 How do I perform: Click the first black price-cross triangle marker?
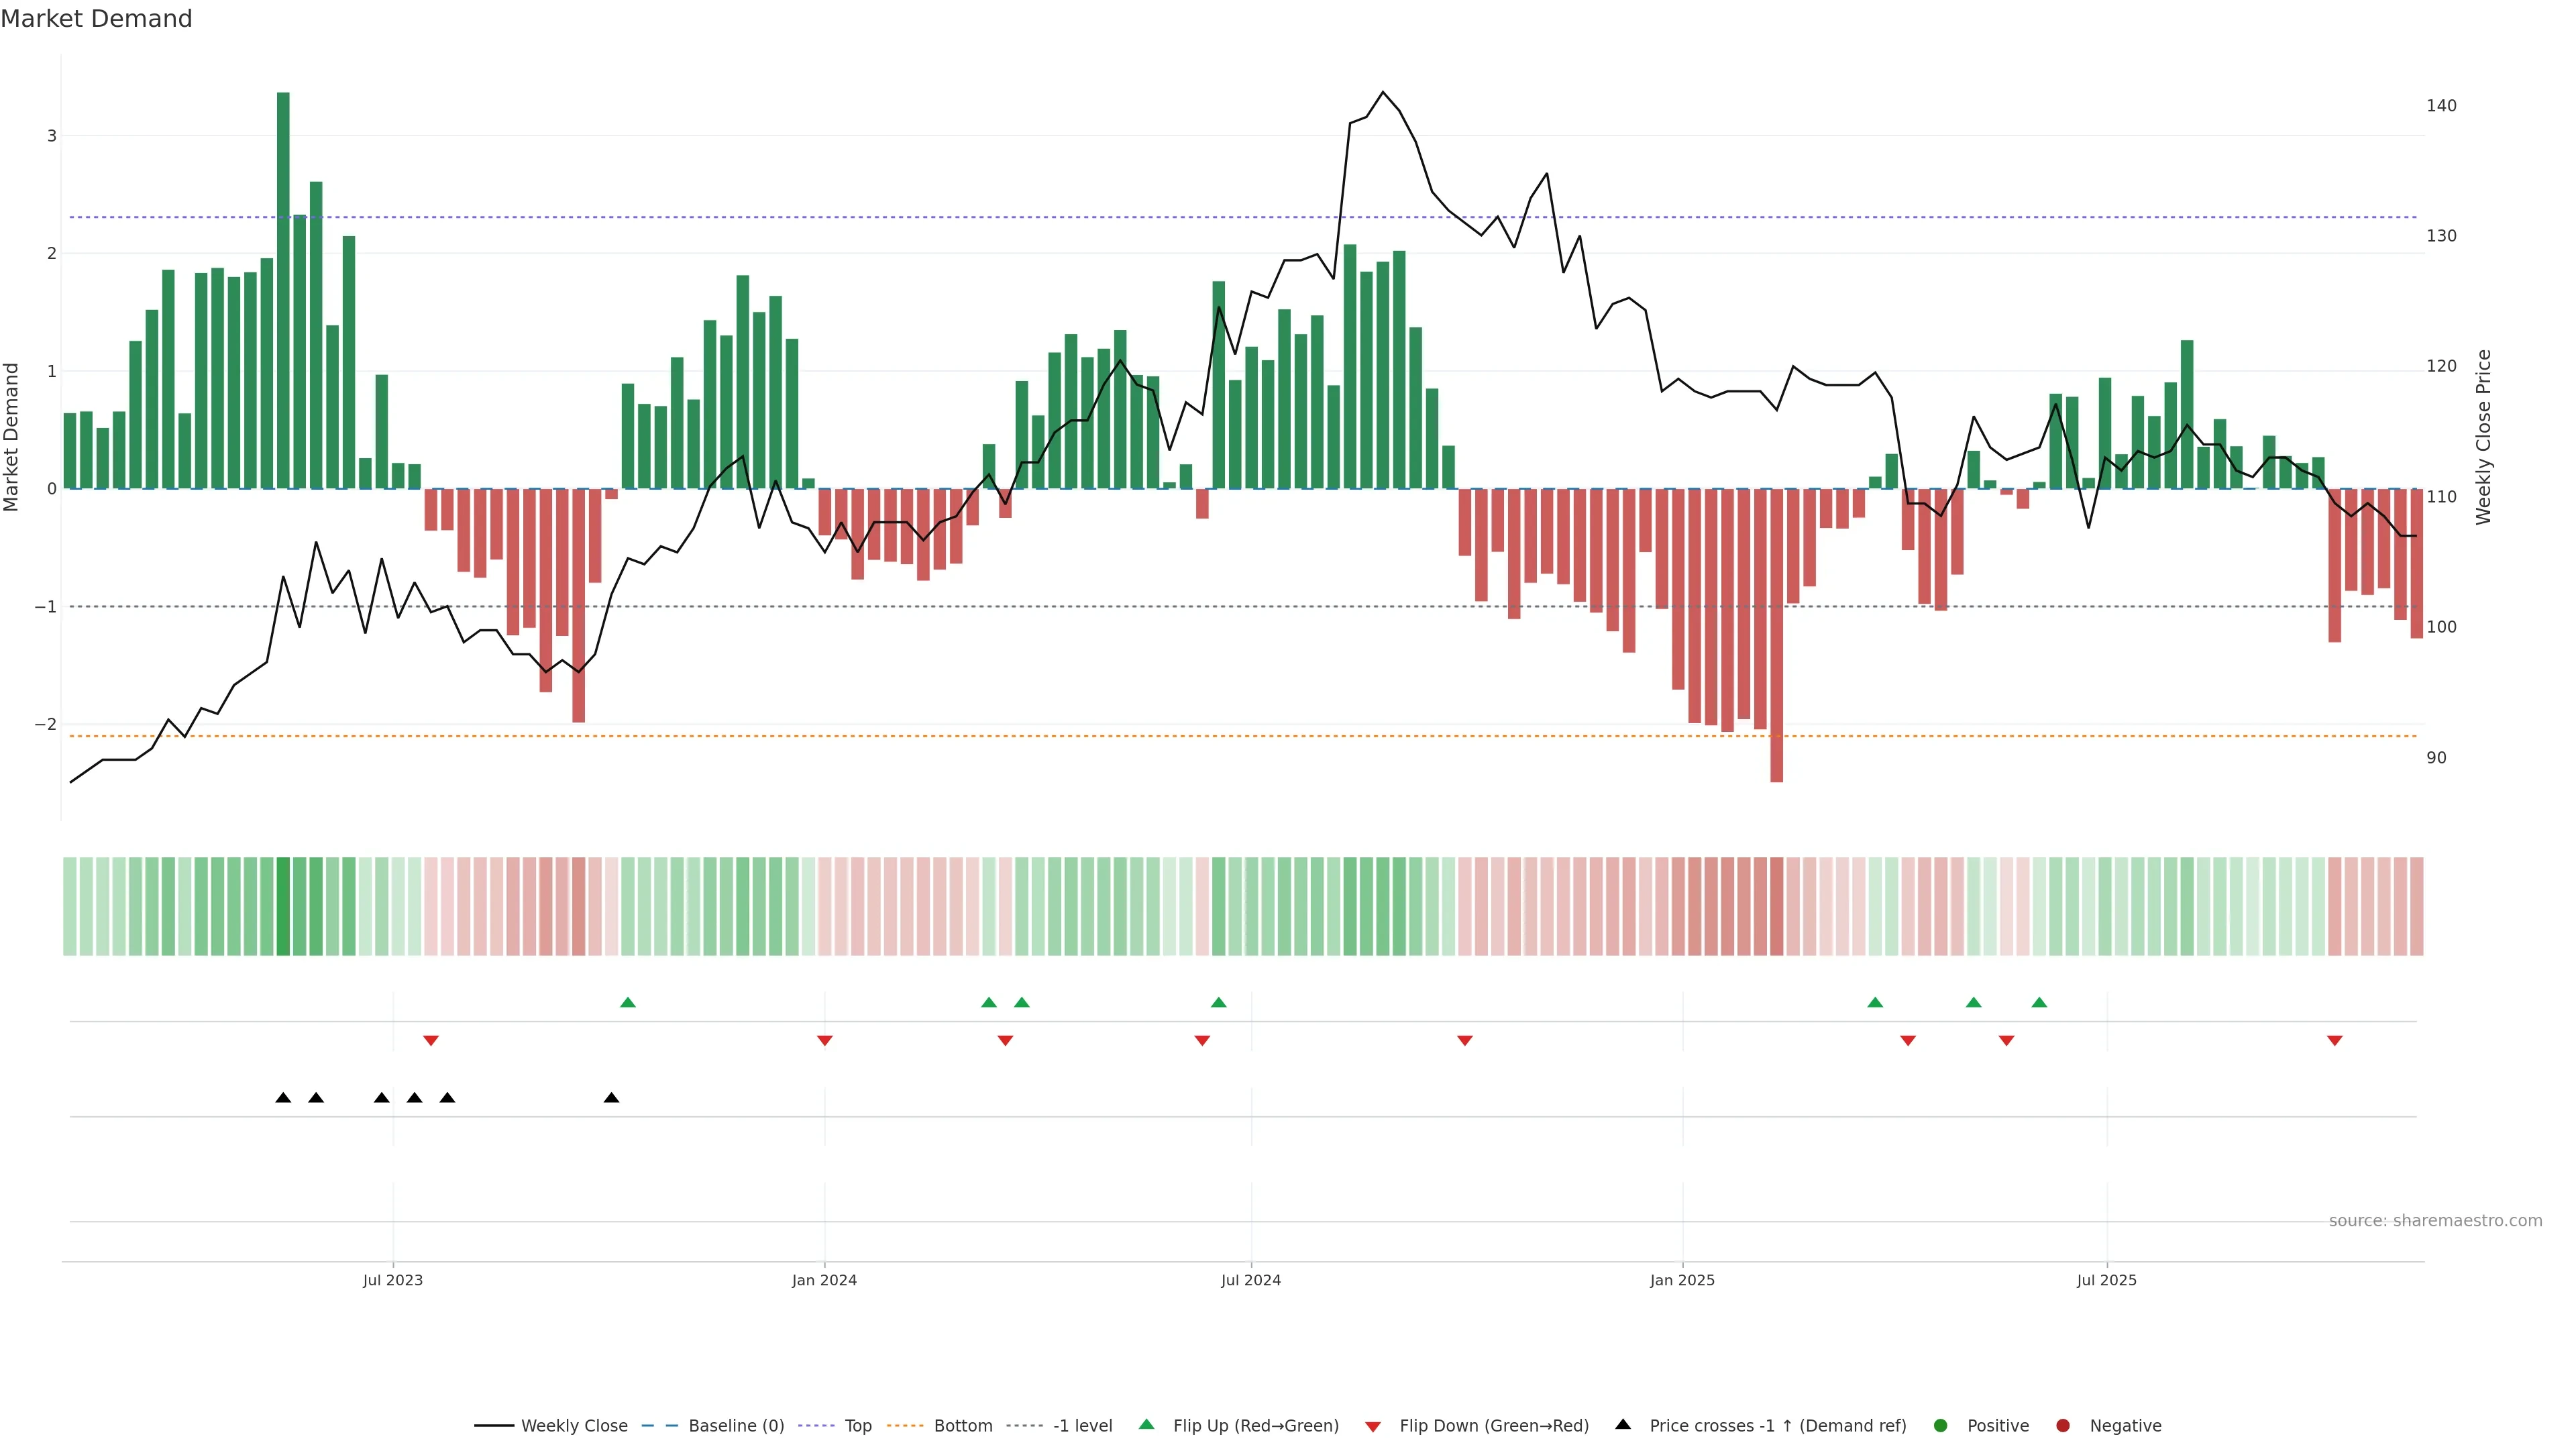(x=283, y=1098)
